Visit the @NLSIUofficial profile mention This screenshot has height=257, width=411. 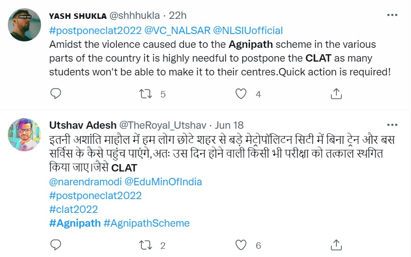(x=247, y=31)
